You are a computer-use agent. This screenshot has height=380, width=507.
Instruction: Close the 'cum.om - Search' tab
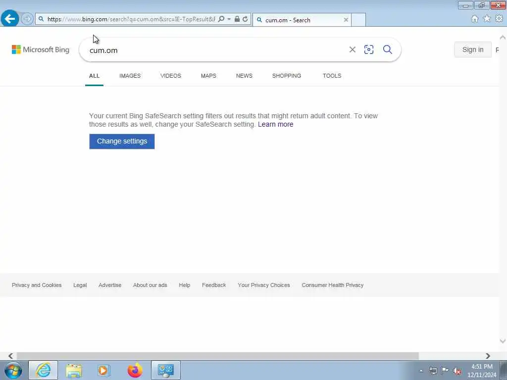click(346, 20)
